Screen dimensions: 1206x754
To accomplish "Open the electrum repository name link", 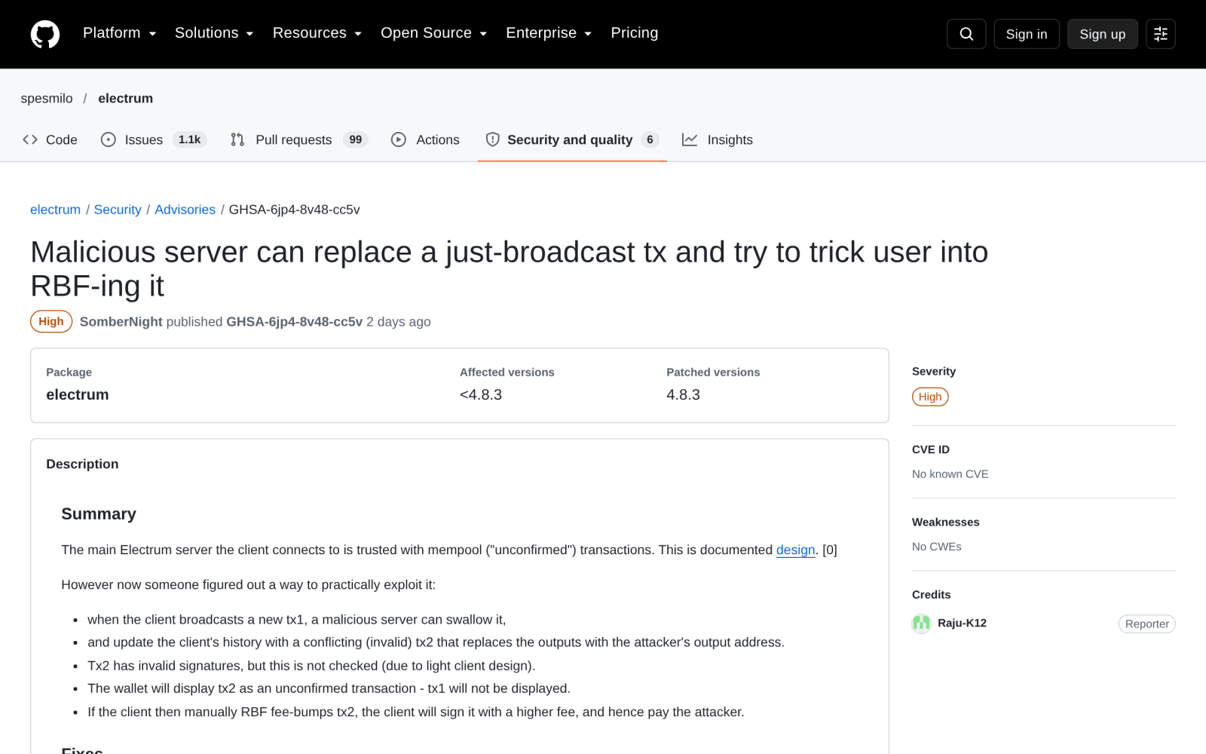I will [125, 99].
